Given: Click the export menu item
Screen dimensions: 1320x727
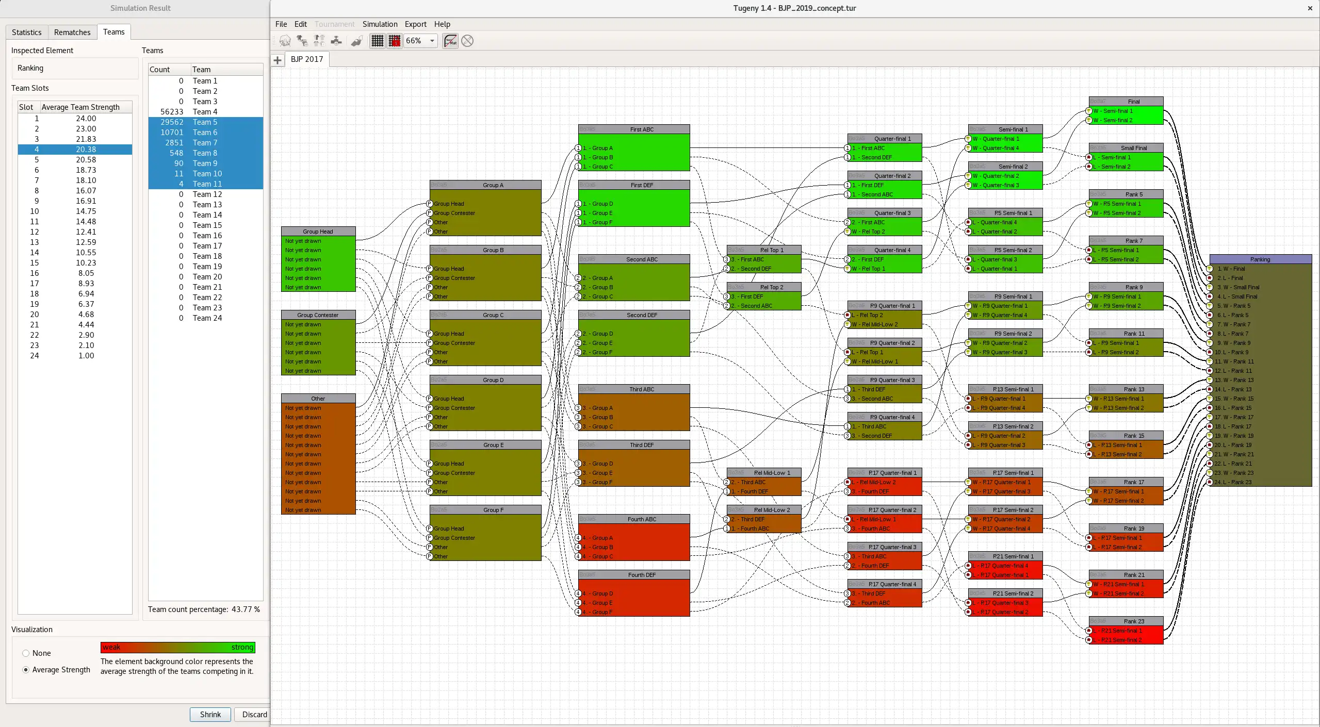Looking at the screenshot, I should click(x=415, y=23).
